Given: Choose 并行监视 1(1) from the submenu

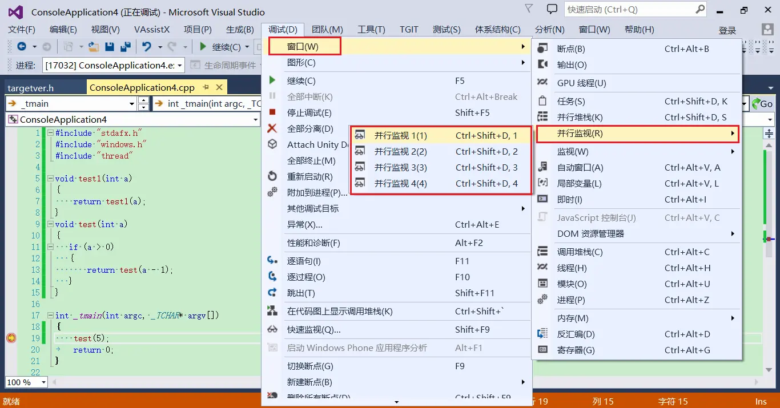Looking at the screenshot, I should click(440, 136).
